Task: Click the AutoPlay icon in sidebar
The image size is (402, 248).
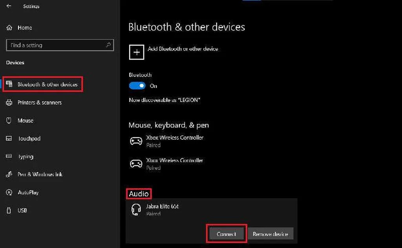Action: click(x=9, y=192)
